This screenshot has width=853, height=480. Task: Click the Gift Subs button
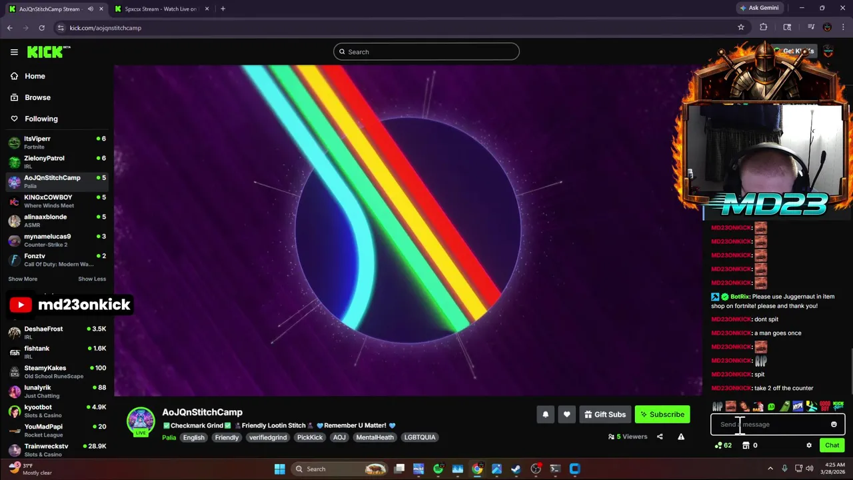pyautogui.click(x=605, y=415)
